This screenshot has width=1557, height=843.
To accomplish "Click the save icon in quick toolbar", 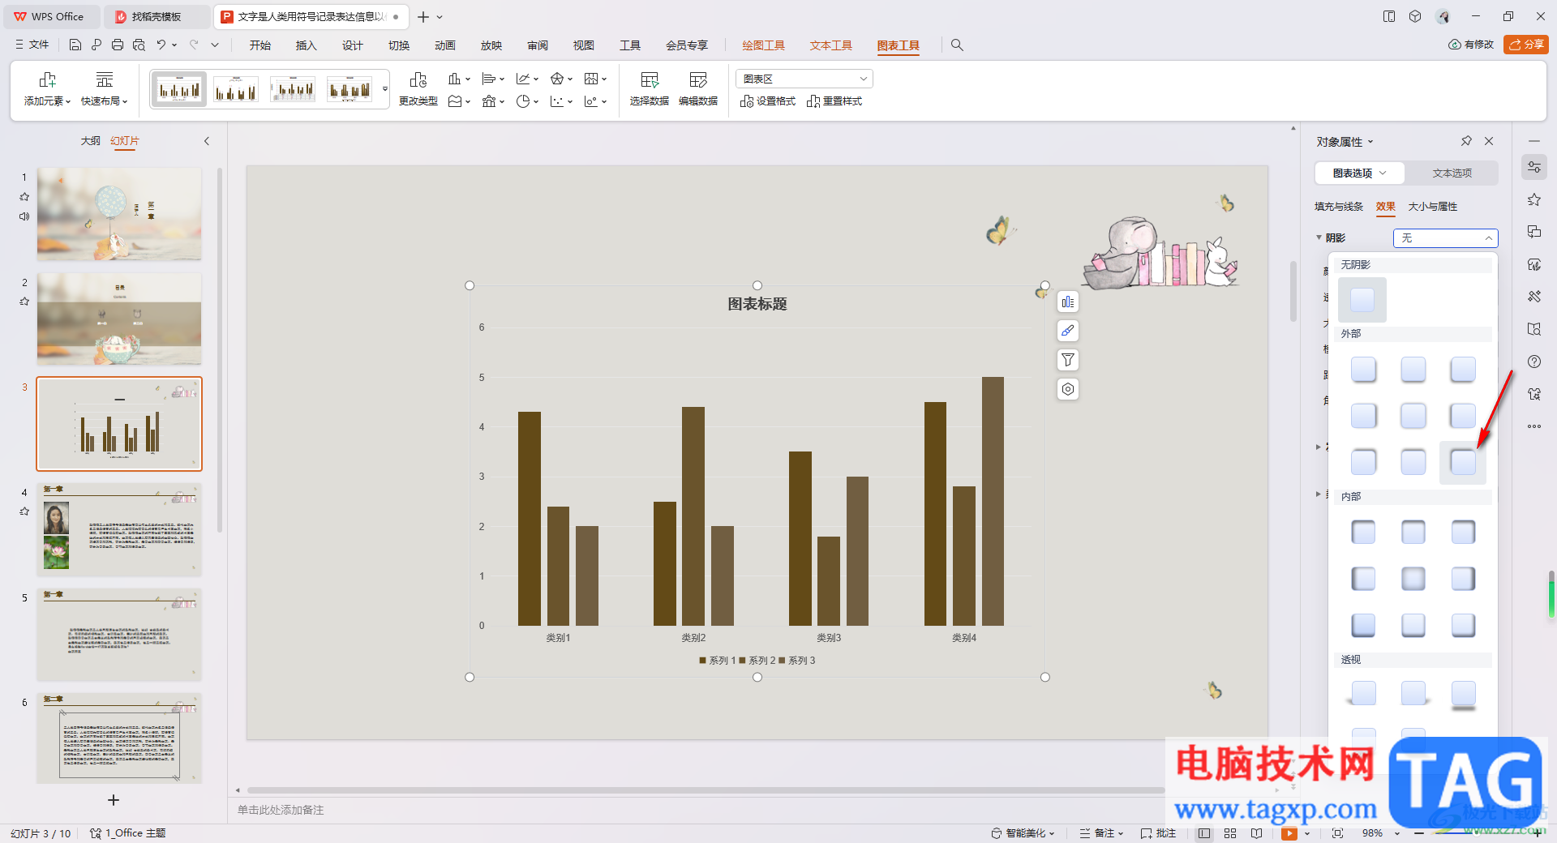I will [x=75, y=45].
